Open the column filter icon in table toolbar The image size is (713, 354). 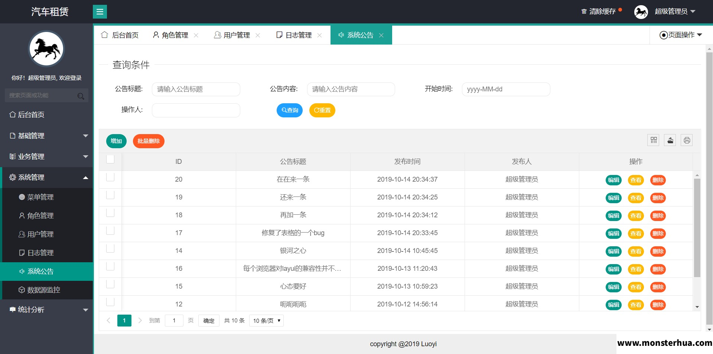(x=654, y=140)
